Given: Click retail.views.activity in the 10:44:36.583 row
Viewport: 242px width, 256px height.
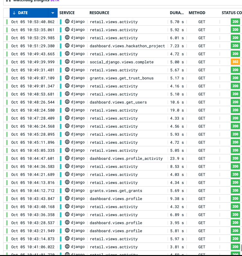Looking at the screenshot, I should [x=114, y=167].
